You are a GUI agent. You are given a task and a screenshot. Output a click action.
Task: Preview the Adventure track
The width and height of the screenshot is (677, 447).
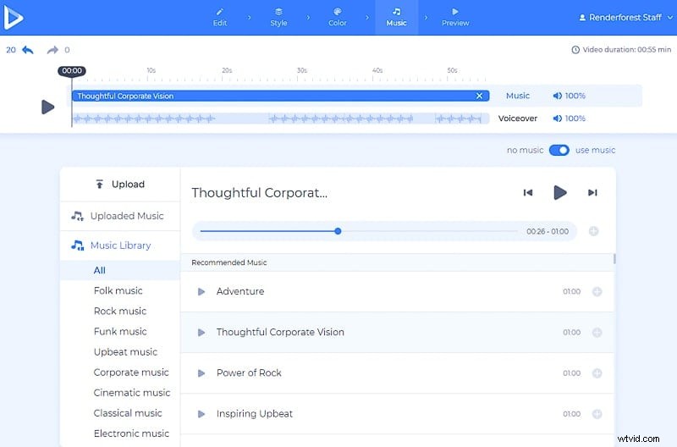coord(201,292)
